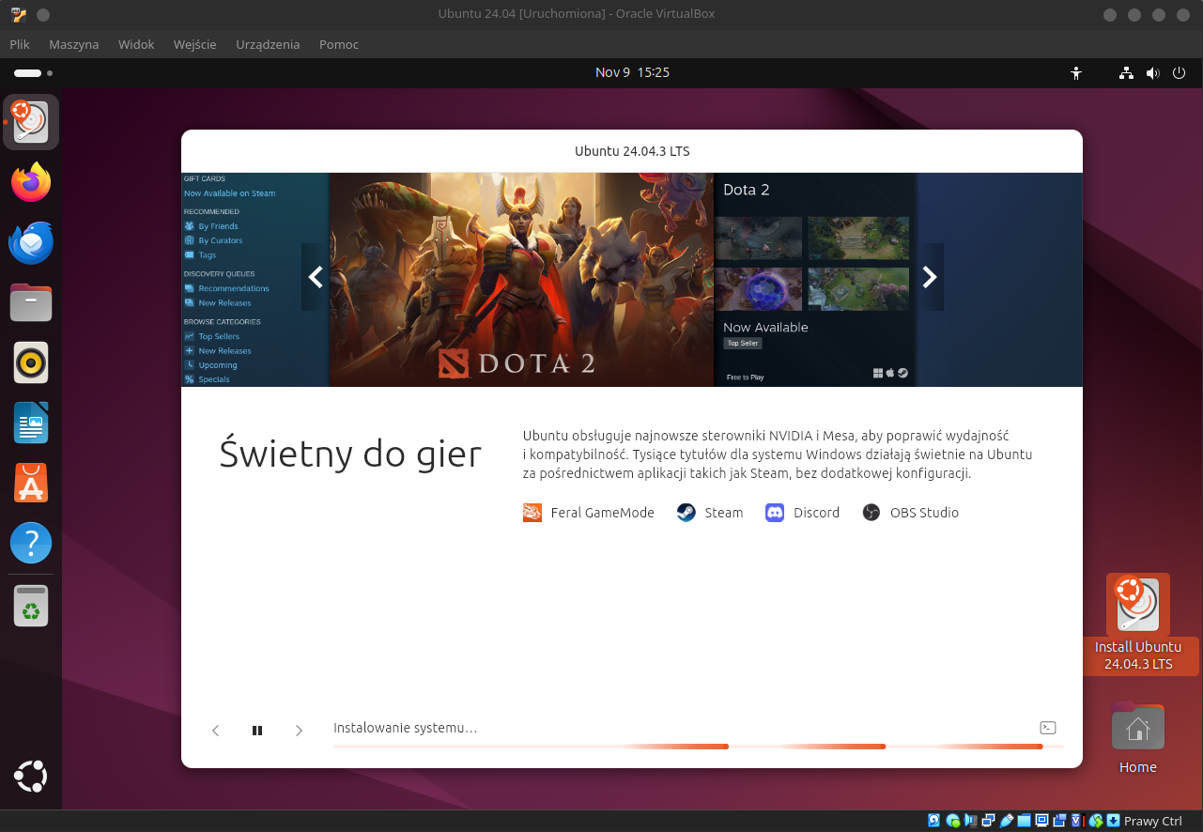The height and width of the screenshot is (832, 1203).
Task: Click the OBS Studio application label
Action: click(x=924, y=513)
